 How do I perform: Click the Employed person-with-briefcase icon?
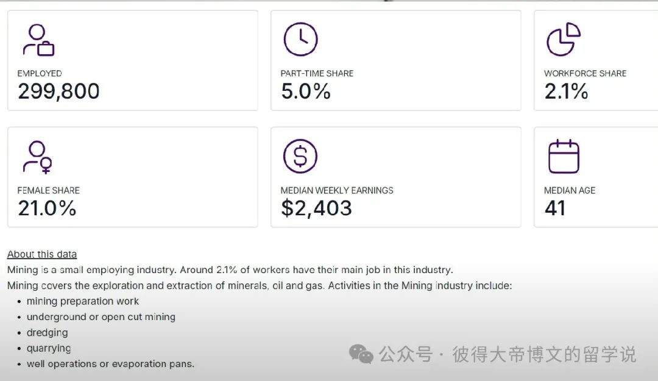click(x=38, y=40)
